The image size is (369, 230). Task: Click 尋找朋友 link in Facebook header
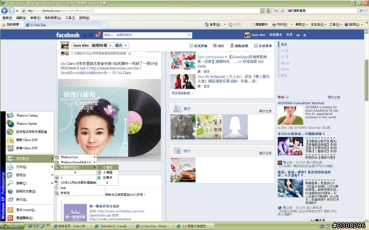(x=276, y=34)
